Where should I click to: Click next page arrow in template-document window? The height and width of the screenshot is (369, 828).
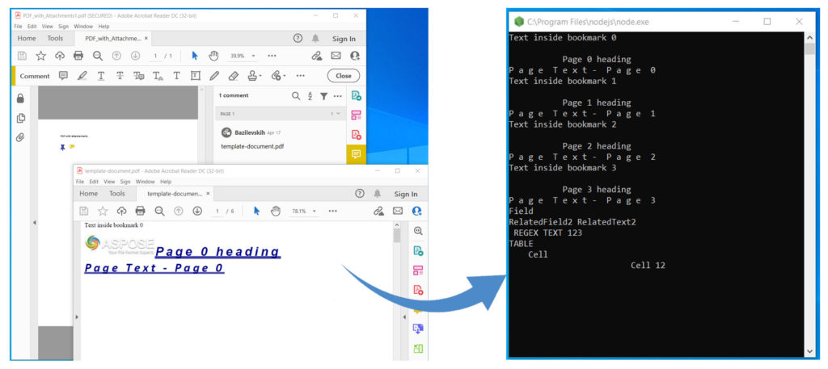(197, 211)
